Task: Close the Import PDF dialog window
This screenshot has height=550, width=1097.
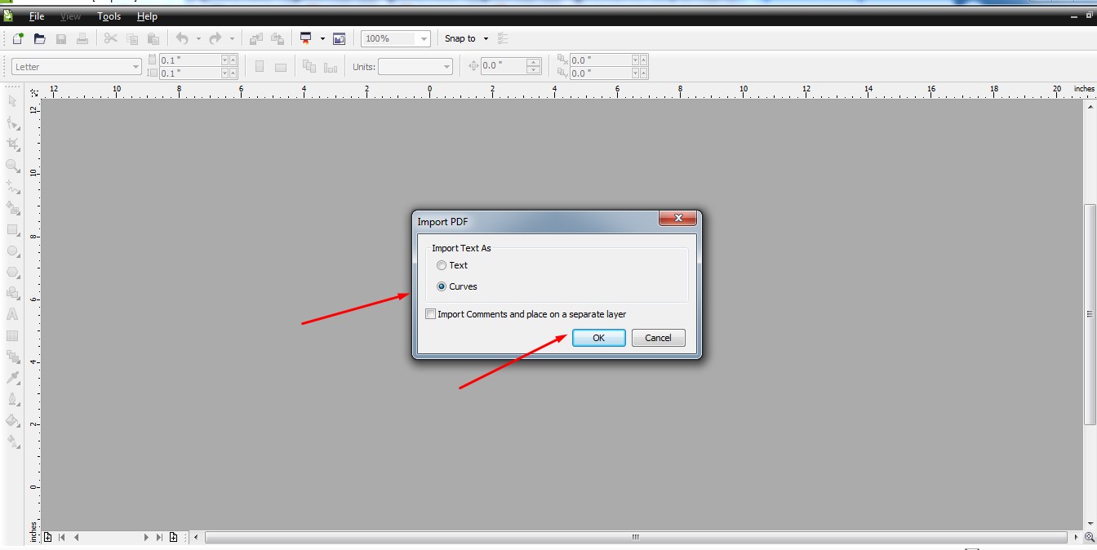Action: pyautogui.click(x=677, y=219)
